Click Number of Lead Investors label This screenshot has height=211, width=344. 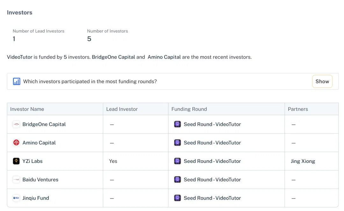coord(39,31)
